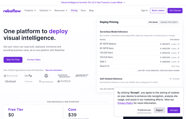186x119 pixels.
Task: Click the Patrick logo
Action: [x=64, y=81]
